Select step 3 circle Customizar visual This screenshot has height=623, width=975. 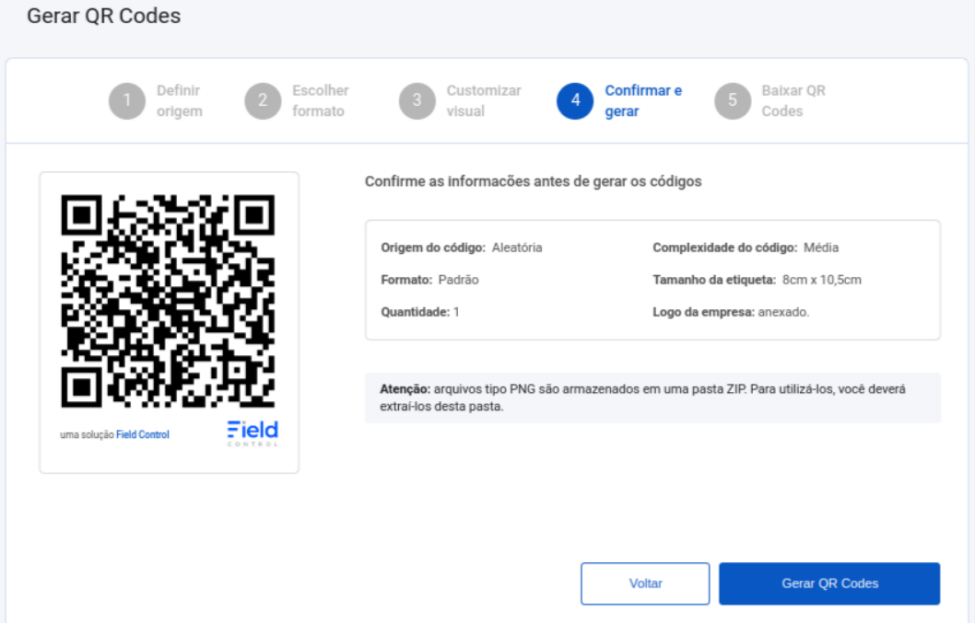[x=417, y=100]
